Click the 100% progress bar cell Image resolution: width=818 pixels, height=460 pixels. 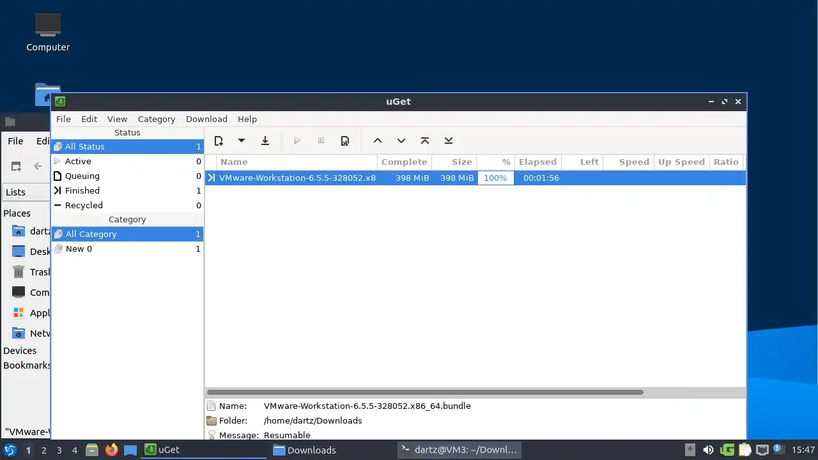click(x=495, y=178)
